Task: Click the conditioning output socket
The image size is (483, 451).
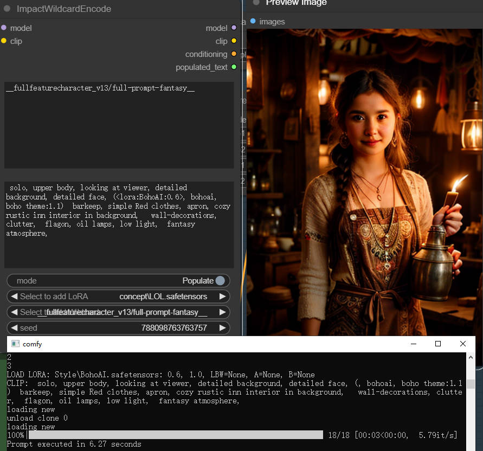Action: (x=233, y=54)
